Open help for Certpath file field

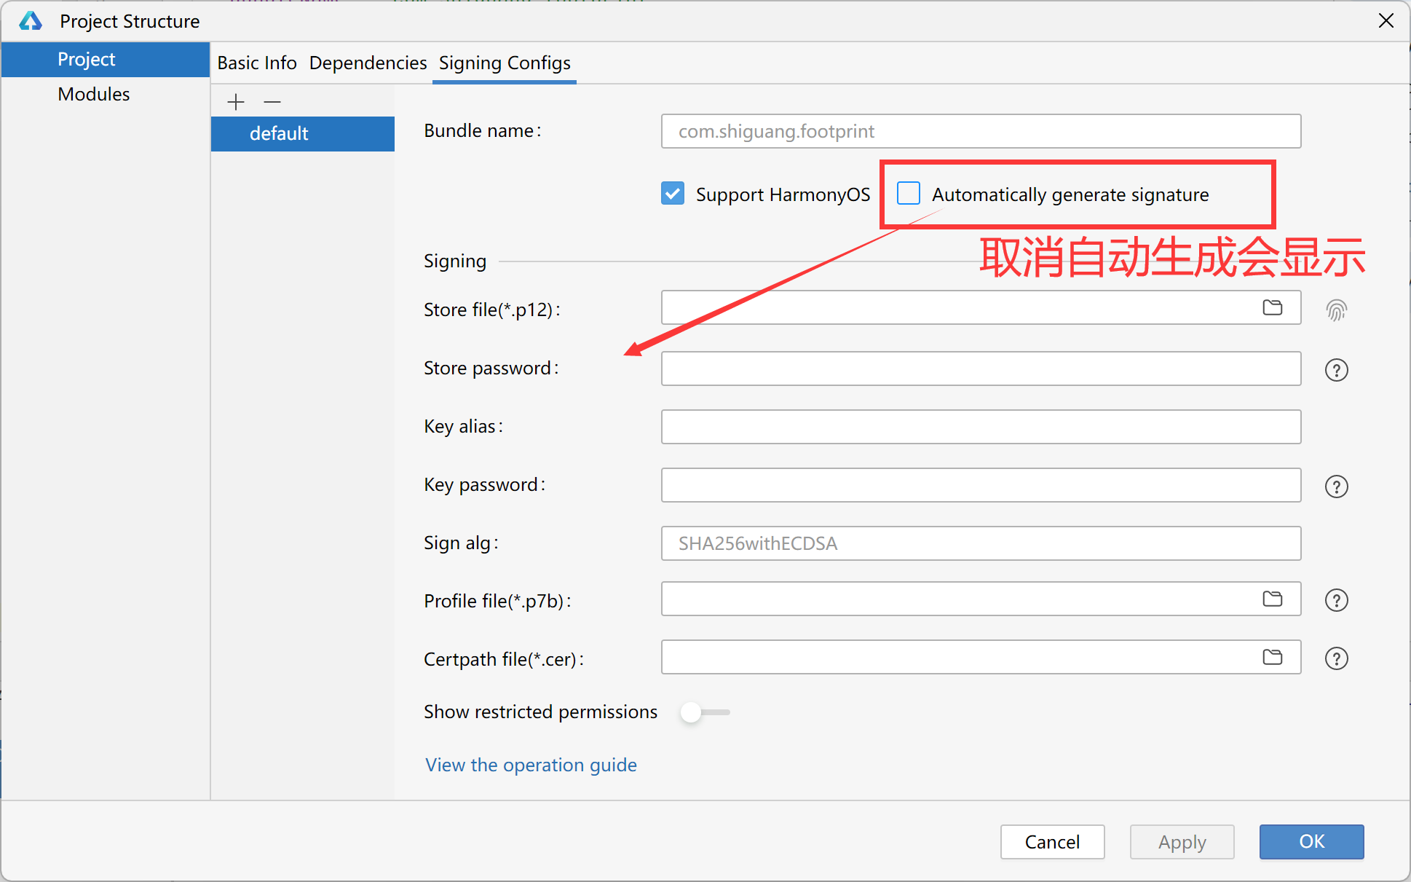coord(1336,658)
